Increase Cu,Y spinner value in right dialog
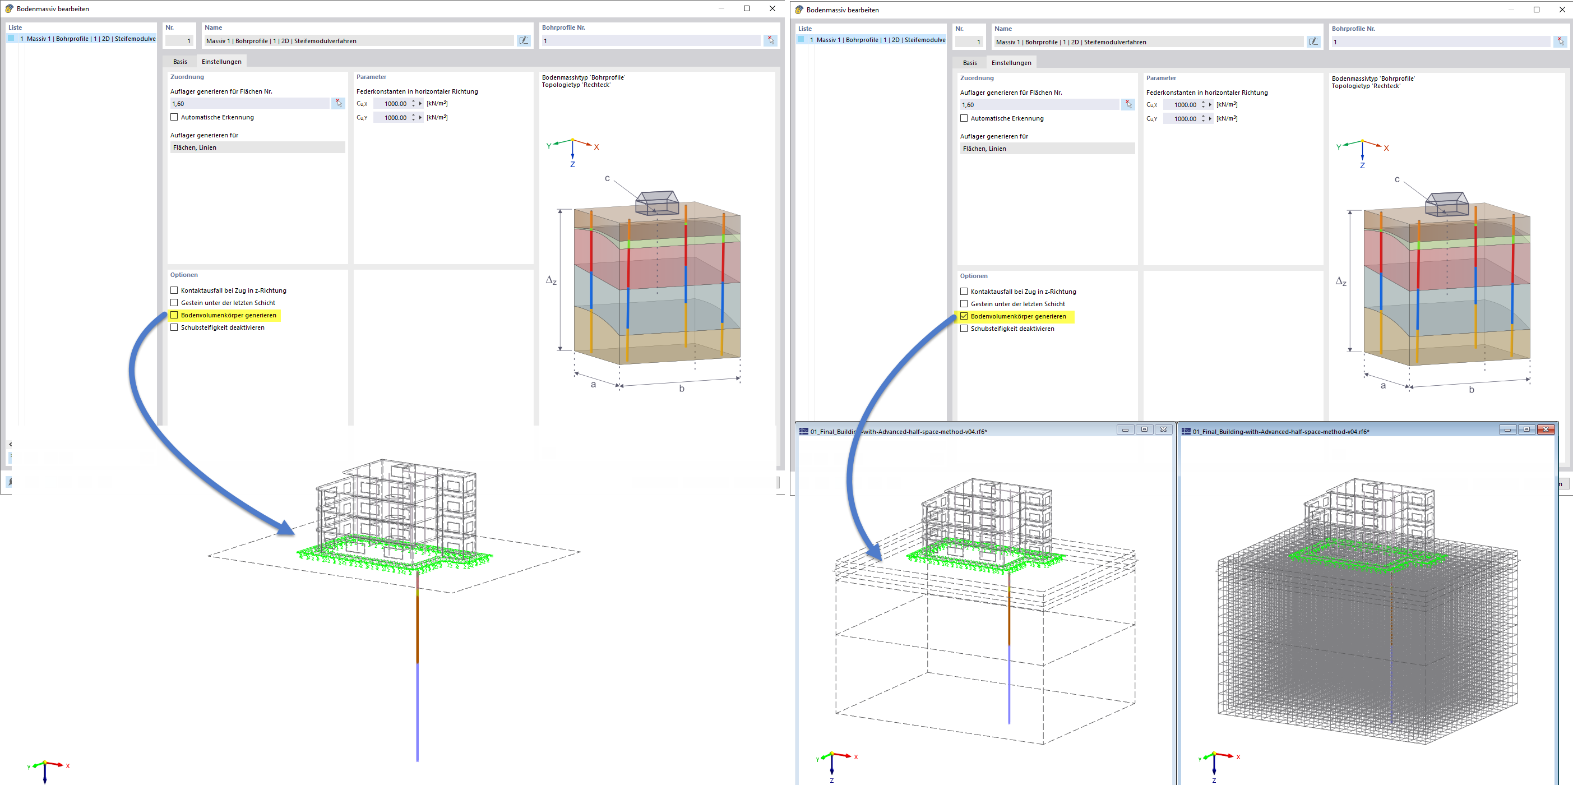The width and height of the screenshot is (1573, 785). point(1203,116)
